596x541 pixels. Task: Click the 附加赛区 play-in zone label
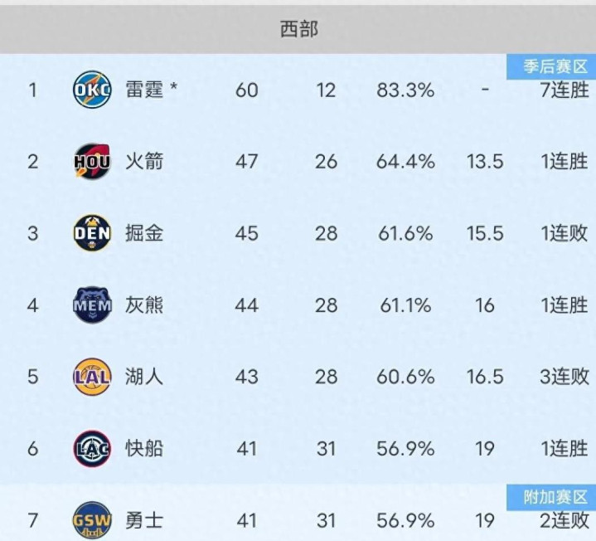(x=551, y=498)
